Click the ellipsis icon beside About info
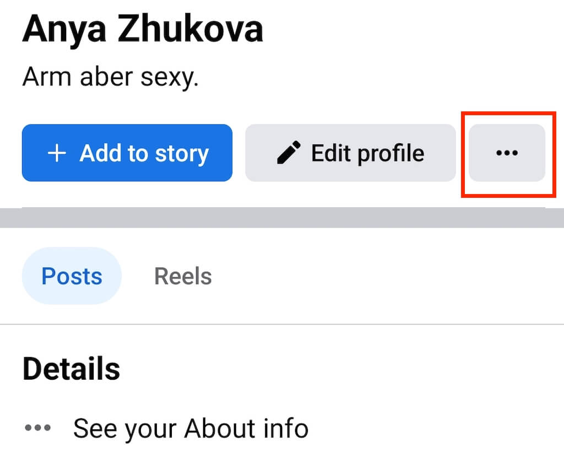Screen dimensions: 564x475 pos(38,428)
